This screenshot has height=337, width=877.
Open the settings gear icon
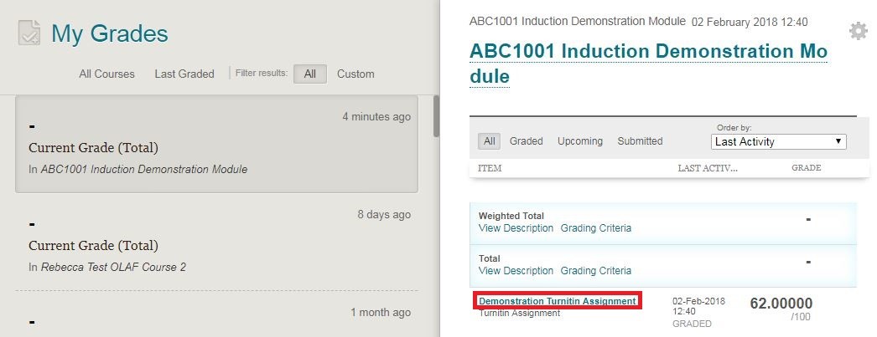pyautogui.click(x=858, y=32)
